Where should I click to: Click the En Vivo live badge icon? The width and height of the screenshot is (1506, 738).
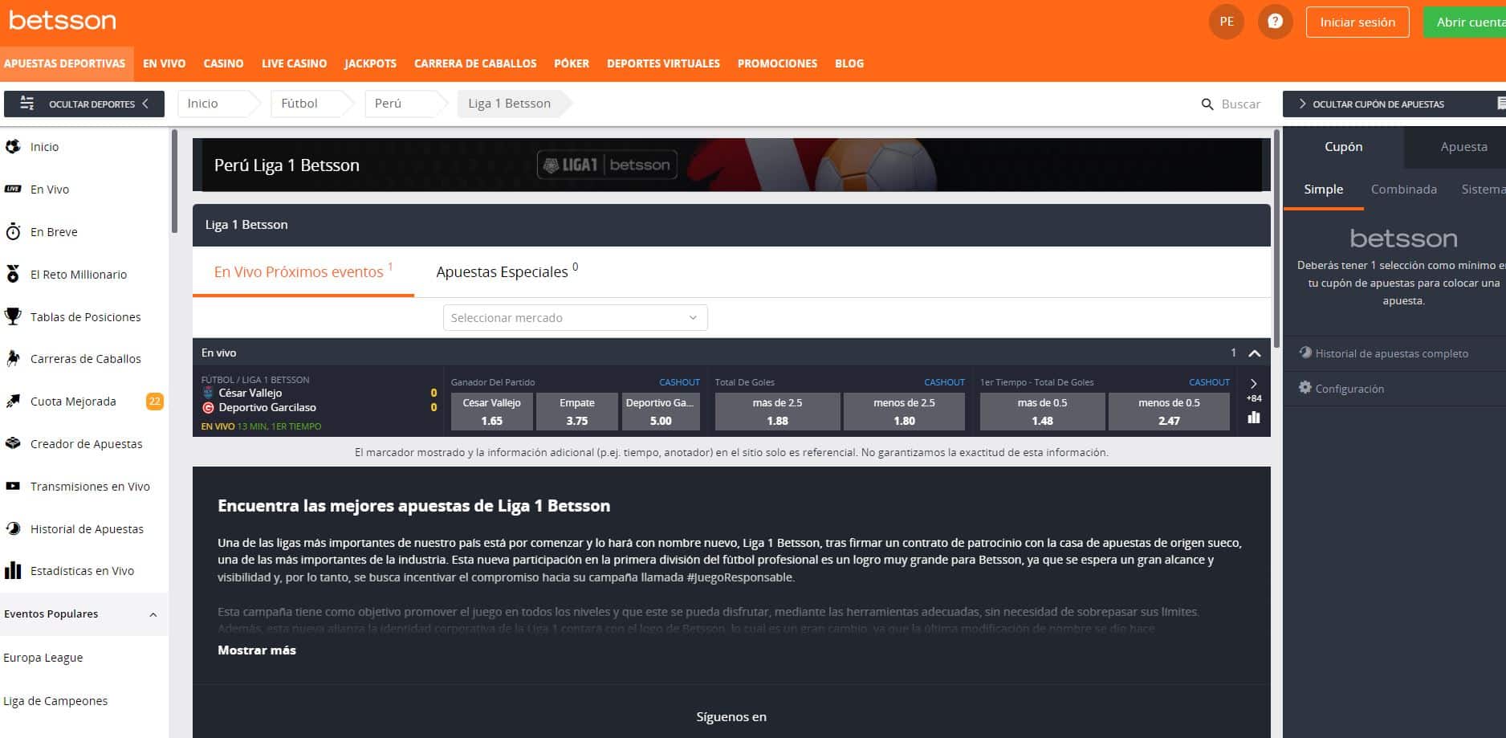coord(13,189)
